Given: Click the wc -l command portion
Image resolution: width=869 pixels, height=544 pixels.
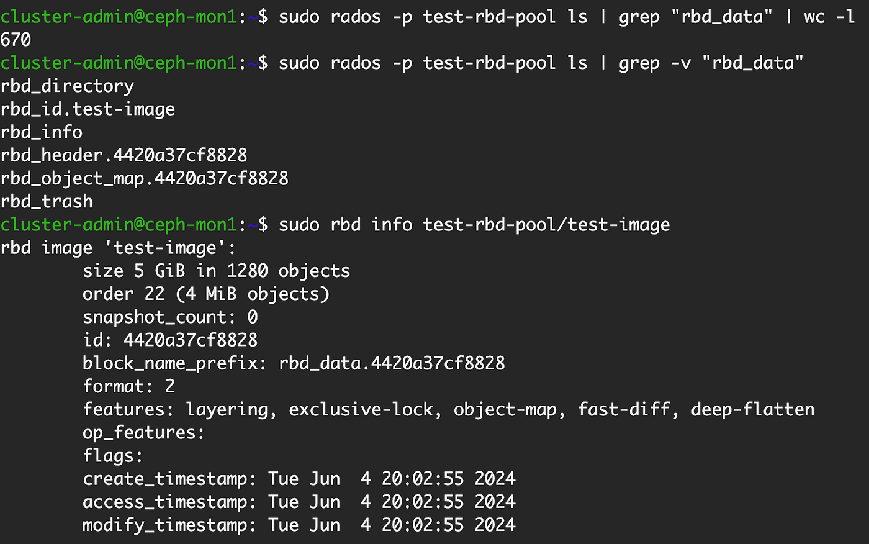Looking at the screenshot, I should (829, 17).
